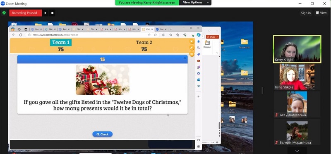This screenshot has height=154, width=331.
Task: Select the Team 1 label
Action: [x=61, y=42]
